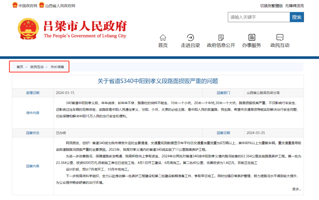Image resolution: width=319 pixels, height=200 pixels.
Task: Focus the 请输入关键字 search field
Action: pyautogui.click(x=259, y=17)
